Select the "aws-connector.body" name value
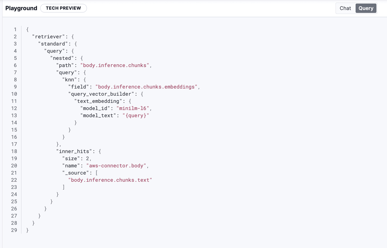 click(116, 166)
